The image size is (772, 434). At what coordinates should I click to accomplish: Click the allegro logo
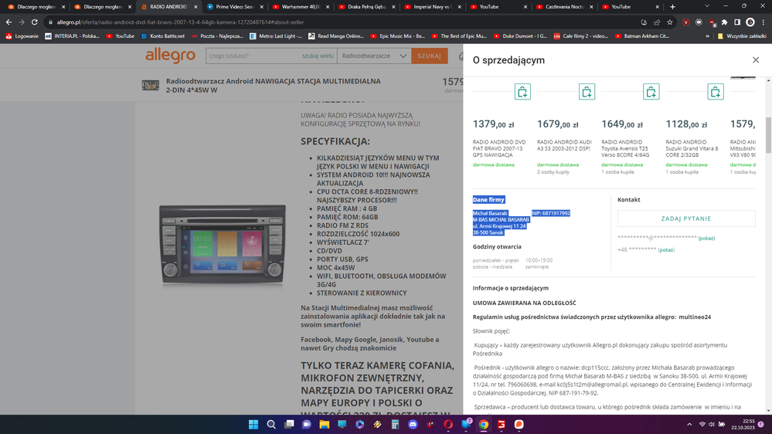(170, 56)
